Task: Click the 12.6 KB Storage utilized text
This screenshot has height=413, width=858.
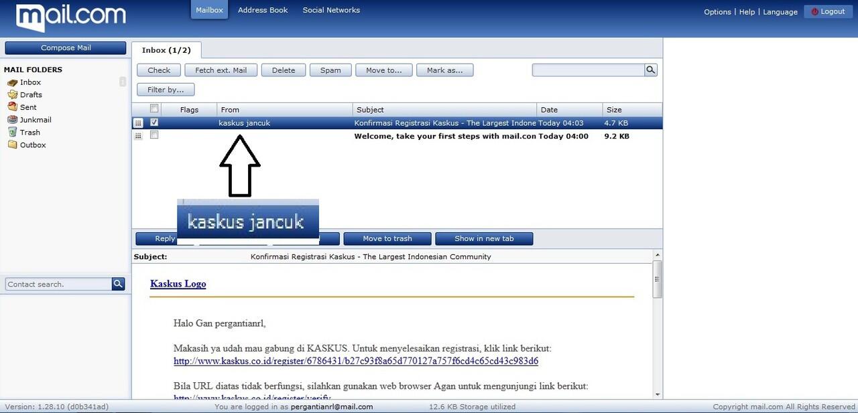Action: (x=473, y=406)
